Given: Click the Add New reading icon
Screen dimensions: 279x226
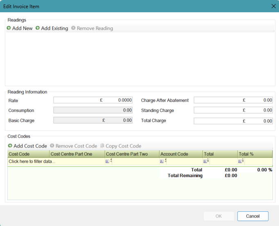Looking at the screenshot, I should click(9, 28).
